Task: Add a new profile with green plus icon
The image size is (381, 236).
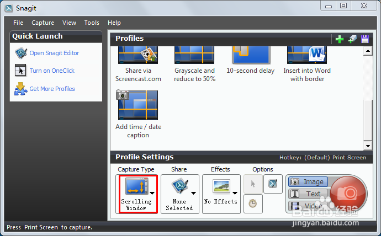Action: pyautogui.click(x=340, y=39)
